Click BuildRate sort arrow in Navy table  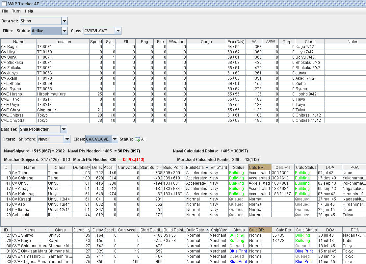(207, 168)
